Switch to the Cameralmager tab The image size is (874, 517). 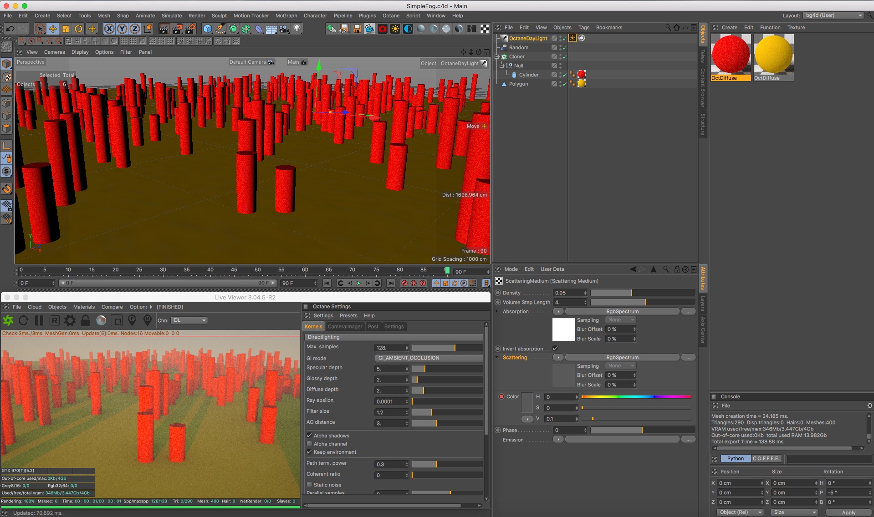(345, 326)
